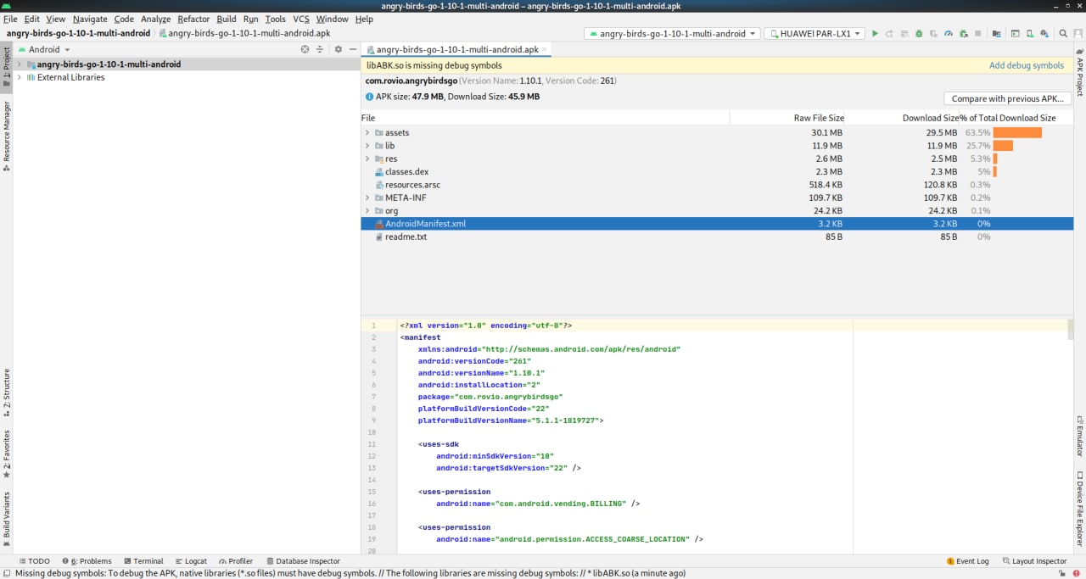Open the TODO tool window button

click(34, 561)
